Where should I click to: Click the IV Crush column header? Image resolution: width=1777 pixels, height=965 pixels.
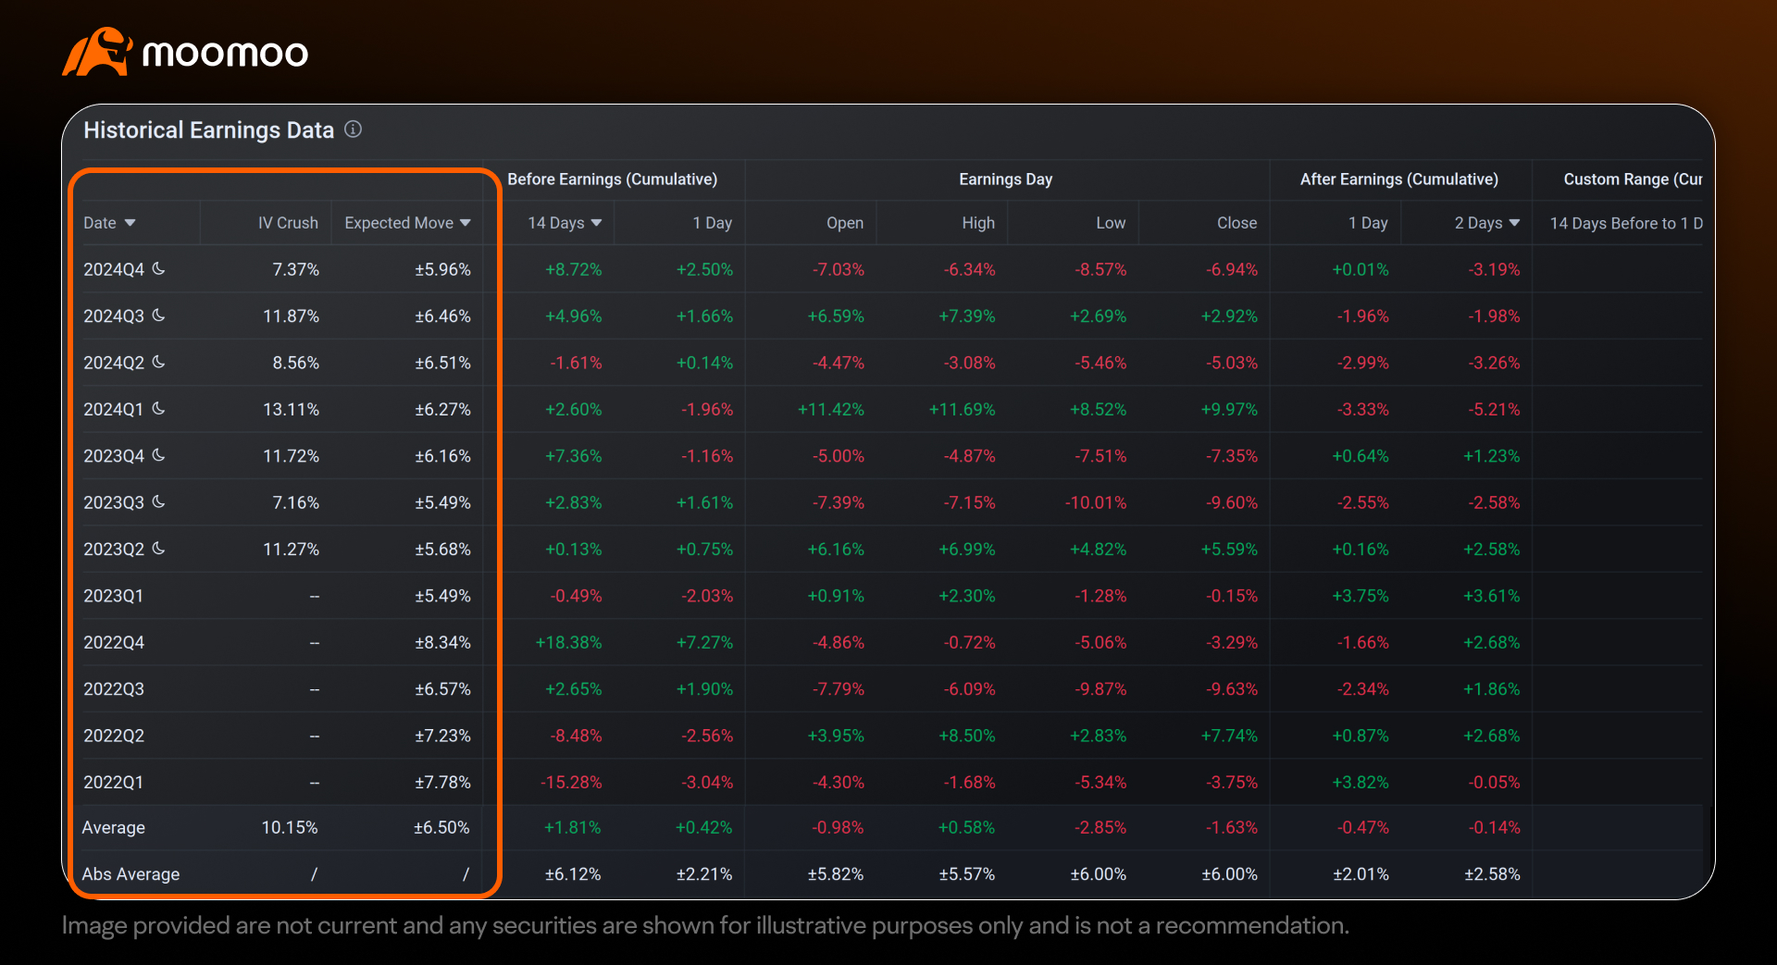click(x=287, y=222)
